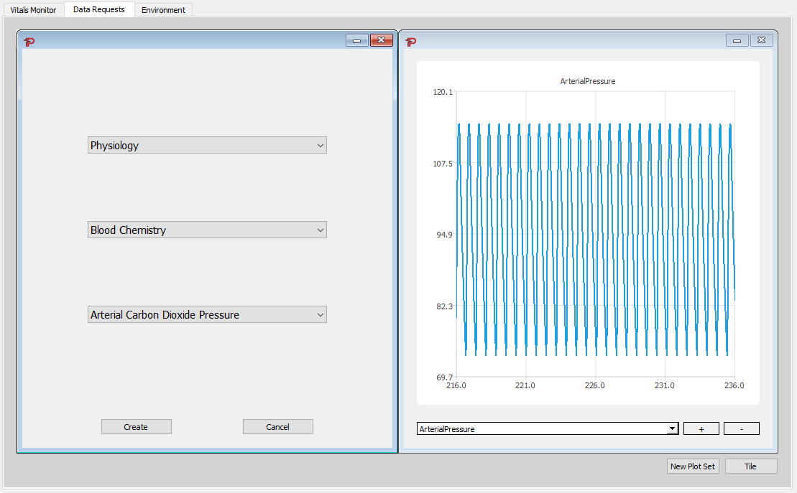Click the 120.1 y-axis label

tap(442, 92)
